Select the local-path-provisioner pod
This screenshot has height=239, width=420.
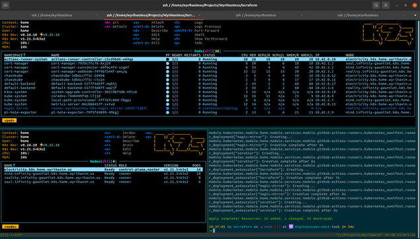91,100
